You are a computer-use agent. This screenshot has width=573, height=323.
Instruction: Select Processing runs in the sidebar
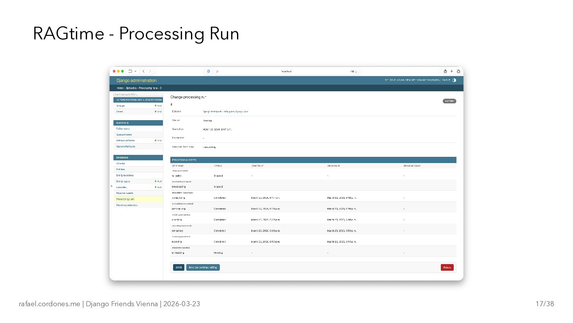(125, 199)
